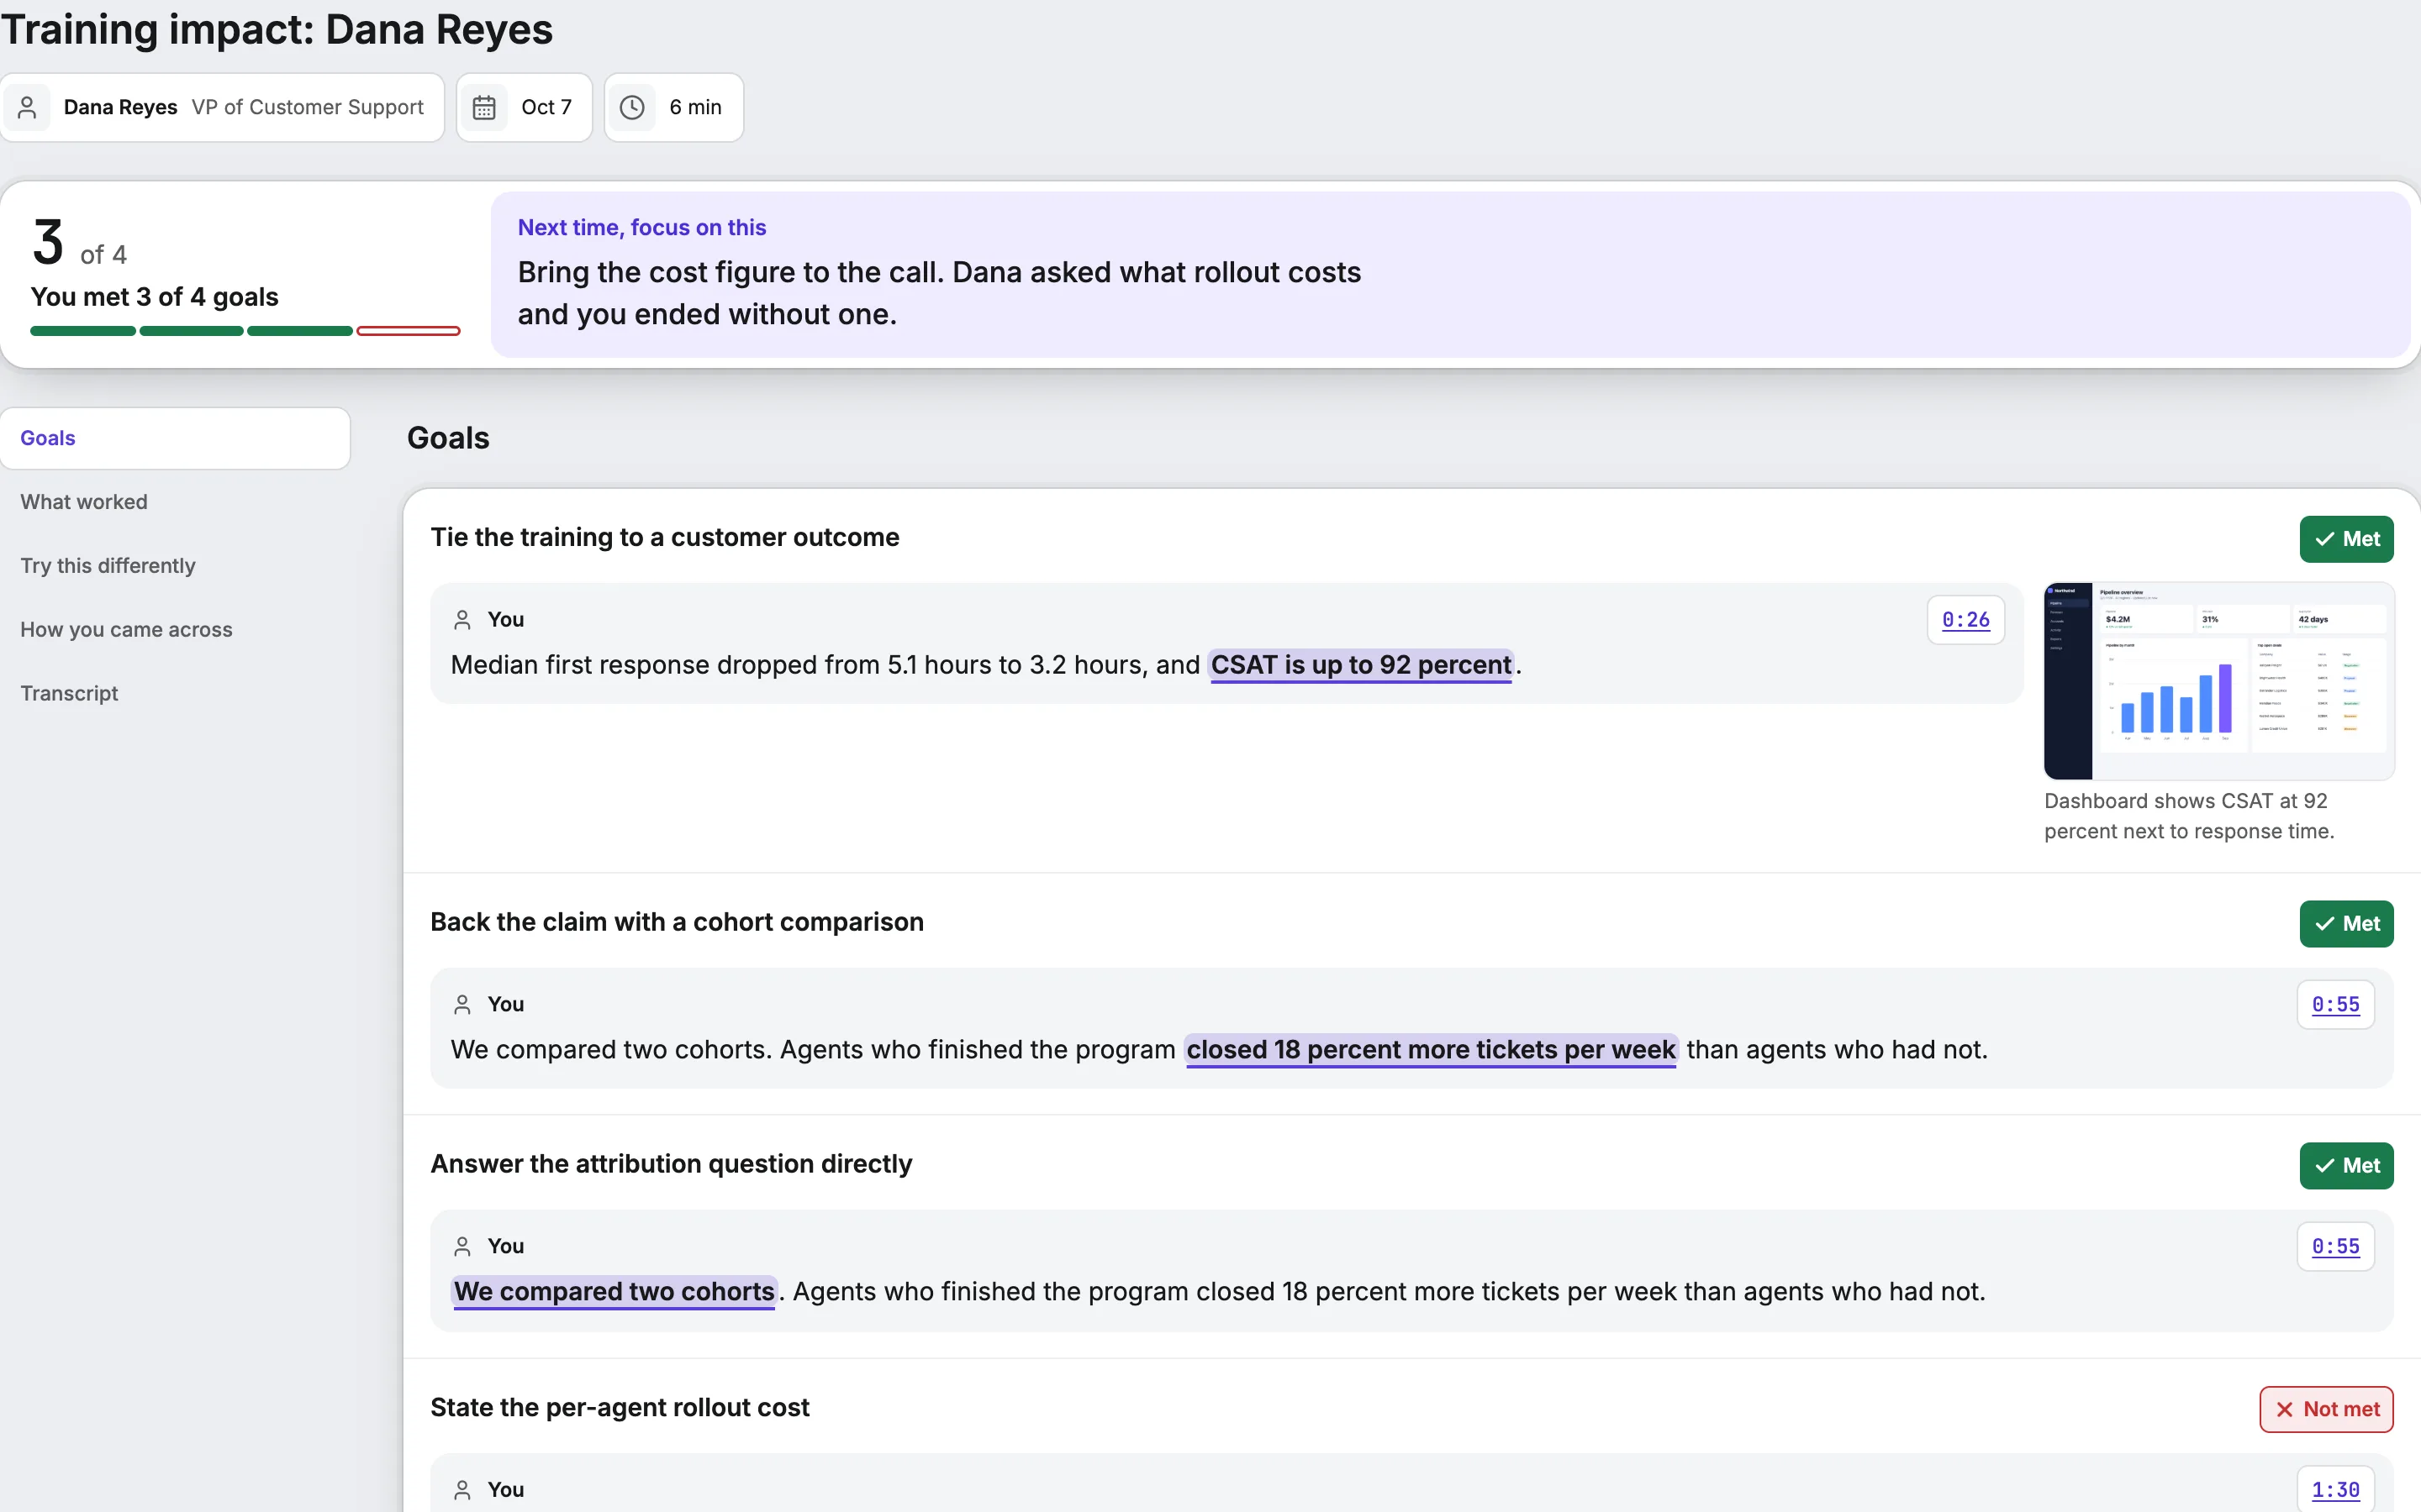Click the Dana Reyes VP of Customer Support chip
Image resolution: width=2421 pixels, height=1512 pixels.
(222, 107)
